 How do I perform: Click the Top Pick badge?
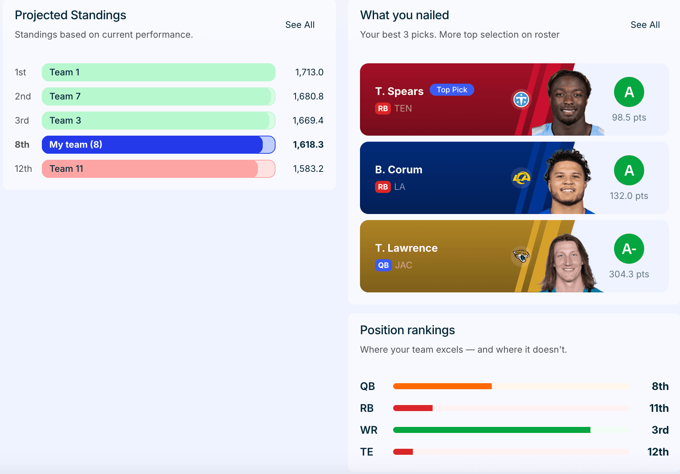[x=452, y=90]
